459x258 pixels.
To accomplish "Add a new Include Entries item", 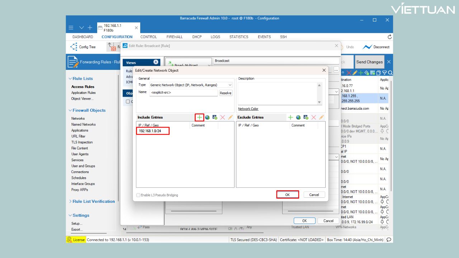I will point(199,117).
